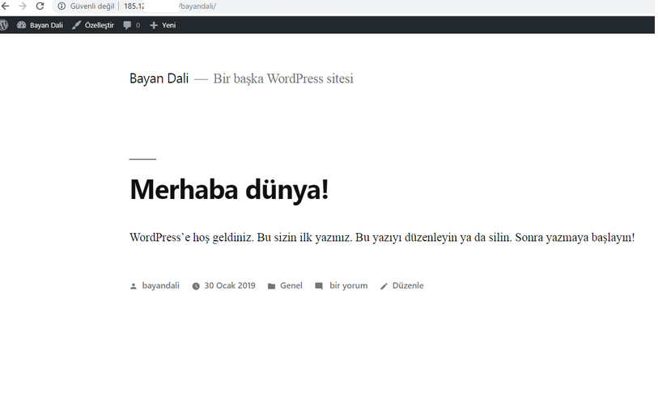Click the WordPress'e hoş geldiniz paragraph
The width and height of the screenshot is (658, 397).
tap(382, 237)
